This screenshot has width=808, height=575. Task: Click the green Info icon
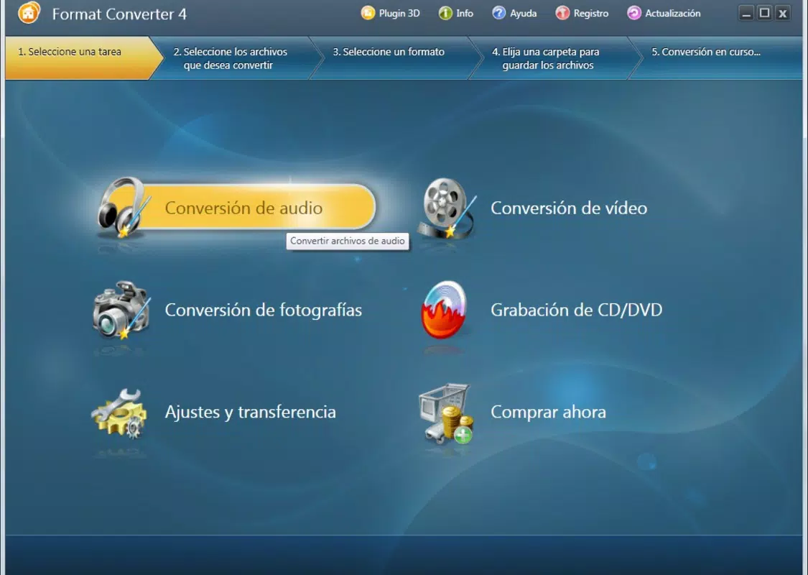point(445,13)
